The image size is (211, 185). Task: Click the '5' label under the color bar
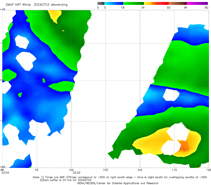click(x=105, y=8)
